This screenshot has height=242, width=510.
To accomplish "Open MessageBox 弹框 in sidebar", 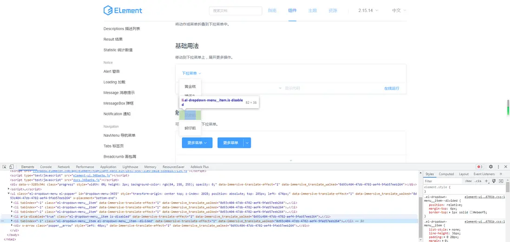I will [x=119, y=103].
